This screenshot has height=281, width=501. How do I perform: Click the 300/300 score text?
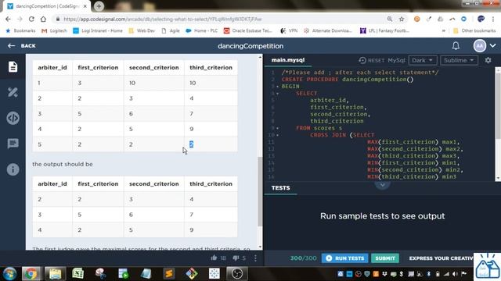point(303,258)
